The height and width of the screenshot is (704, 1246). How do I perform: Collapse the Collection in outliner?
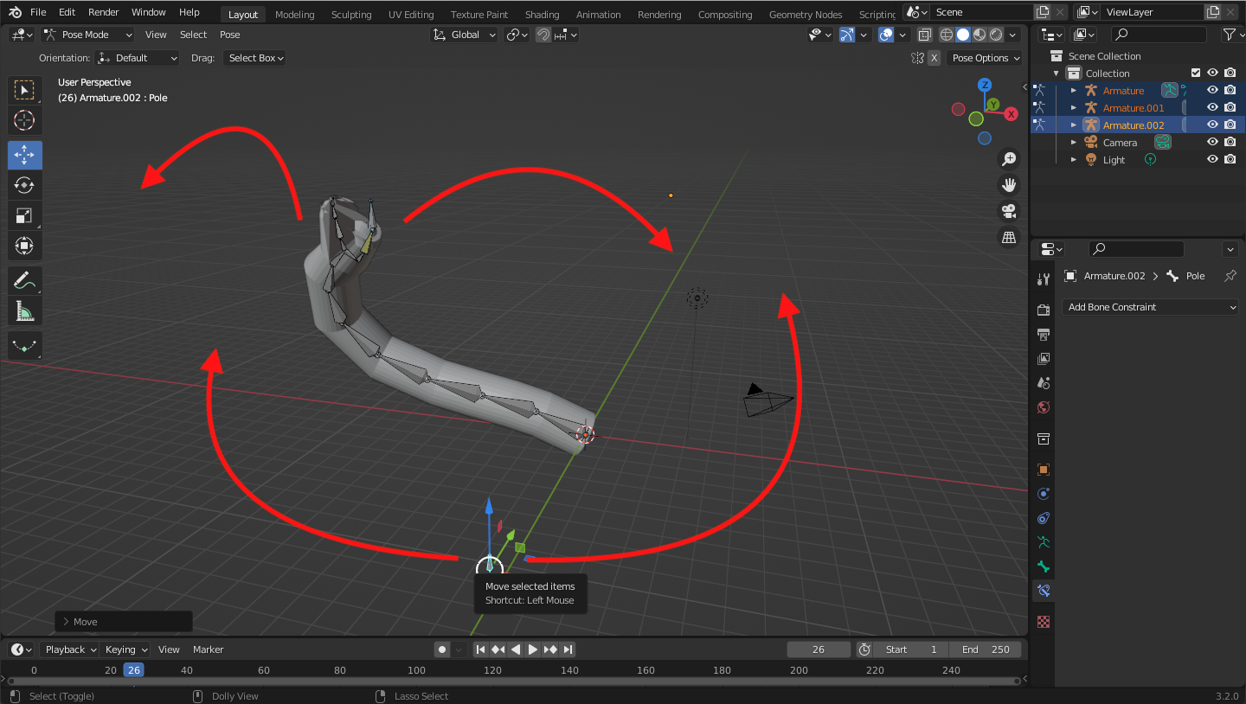[1057, 74]
